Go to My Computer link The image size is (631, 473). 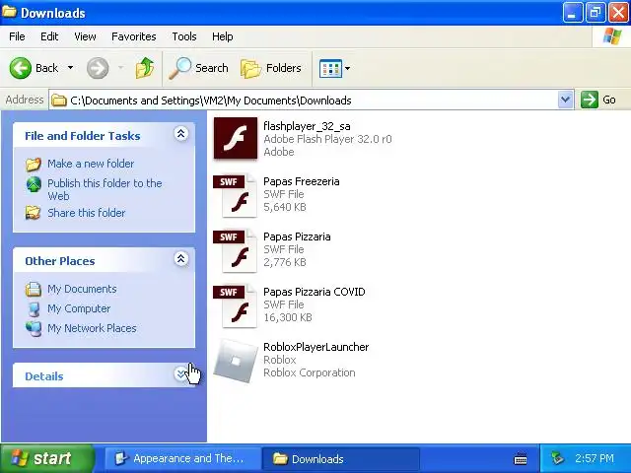click(79, 308)
